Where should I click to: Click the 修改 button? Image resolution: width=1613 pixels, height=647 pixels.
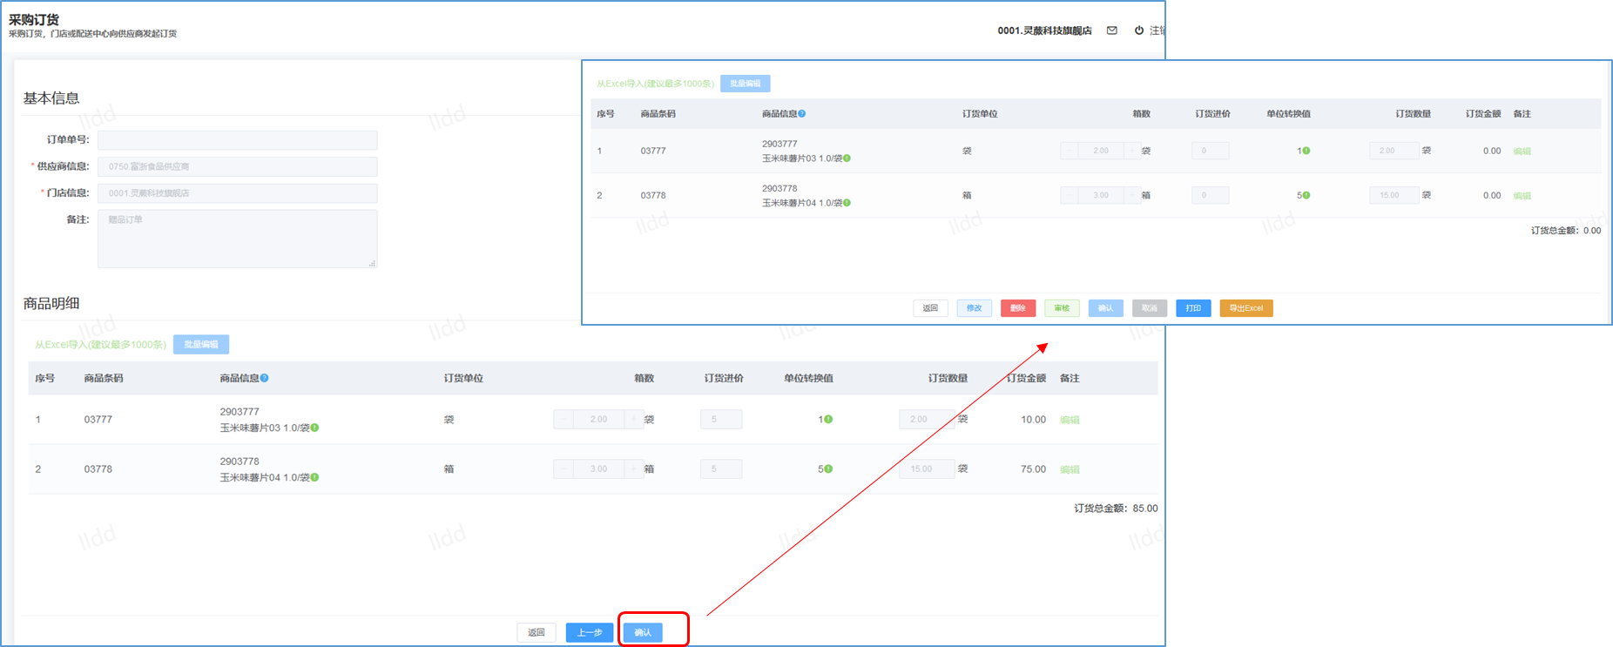tap(974, 308)
